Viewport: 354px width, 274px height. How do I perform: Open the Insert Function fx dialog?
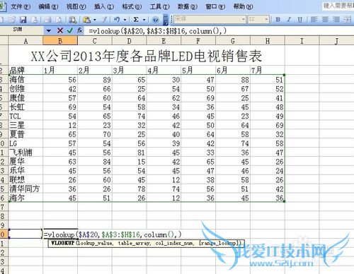pos(79,30)
